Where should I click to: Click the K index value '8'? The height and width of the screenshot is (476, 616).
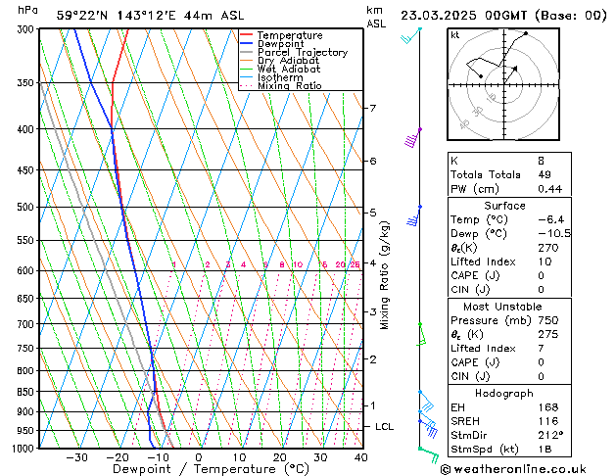click(541, 161)
